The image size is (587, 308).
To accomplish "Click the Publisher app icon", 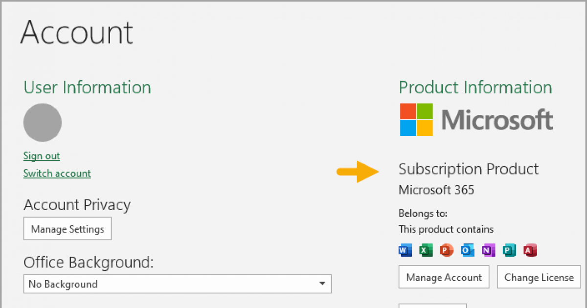I will tap(509, 250).
